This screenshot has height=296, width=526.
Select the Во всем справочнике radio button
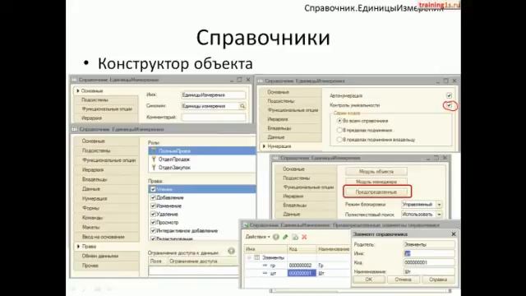click(339, 121)
